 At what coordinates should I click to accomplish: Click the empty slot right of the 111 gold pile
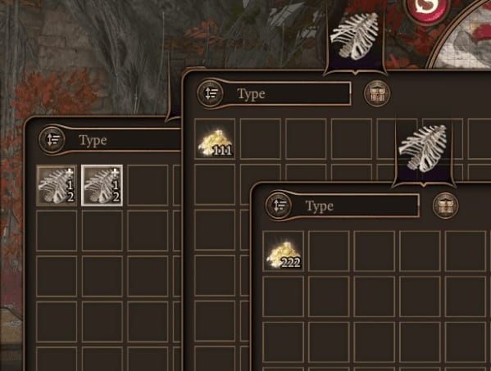pyautogui.click(x=261, y=139)
